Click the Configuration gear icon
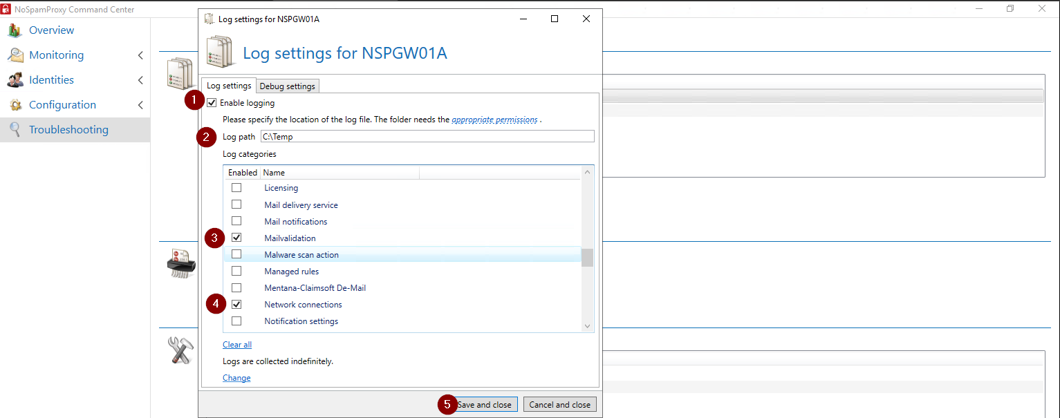Image resolution: width=1060 pixels, height=418 pixels. 15,105
